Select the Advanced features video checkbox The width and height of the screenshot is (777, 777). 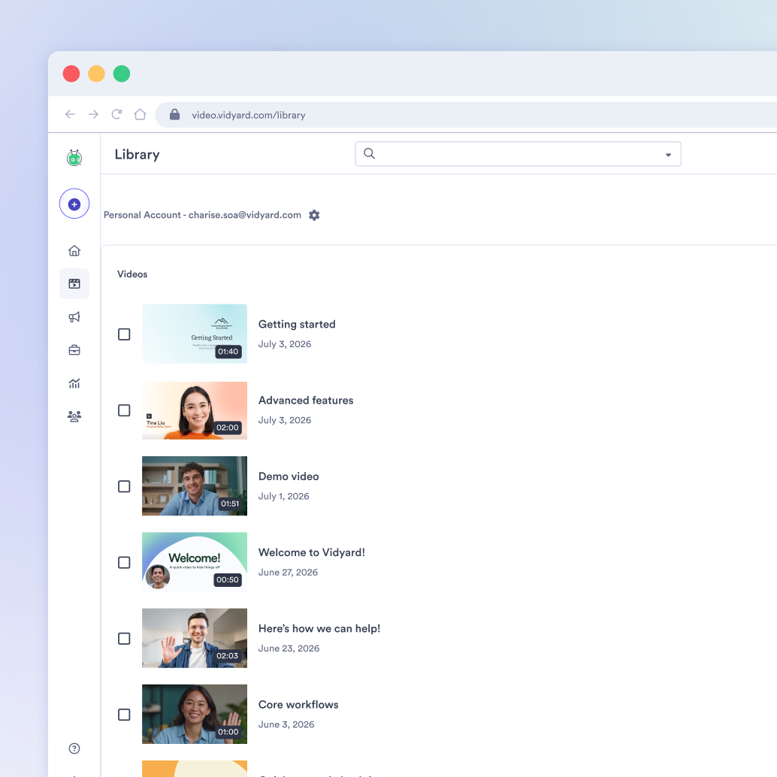tap(125, 410)
